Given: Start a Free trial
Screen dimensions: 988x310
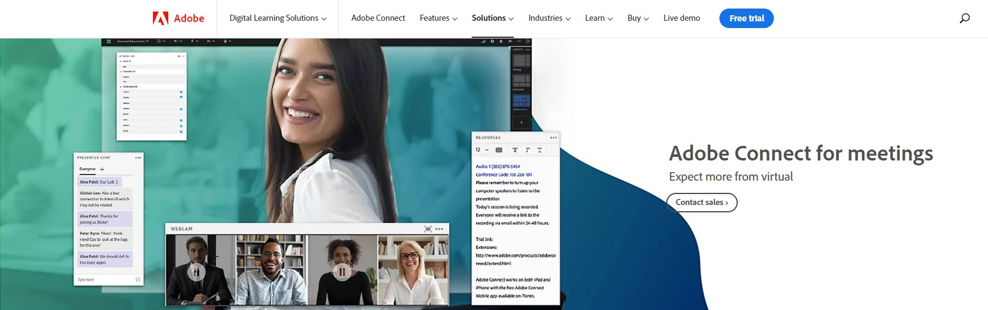Looking at the screenshot, I should pos(746,18).
